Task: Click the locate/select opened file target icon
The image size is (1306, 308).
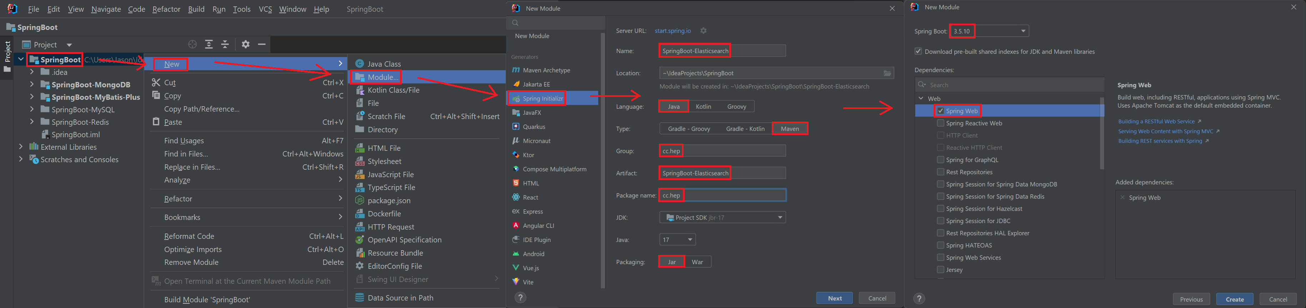Action: (192, 45)
